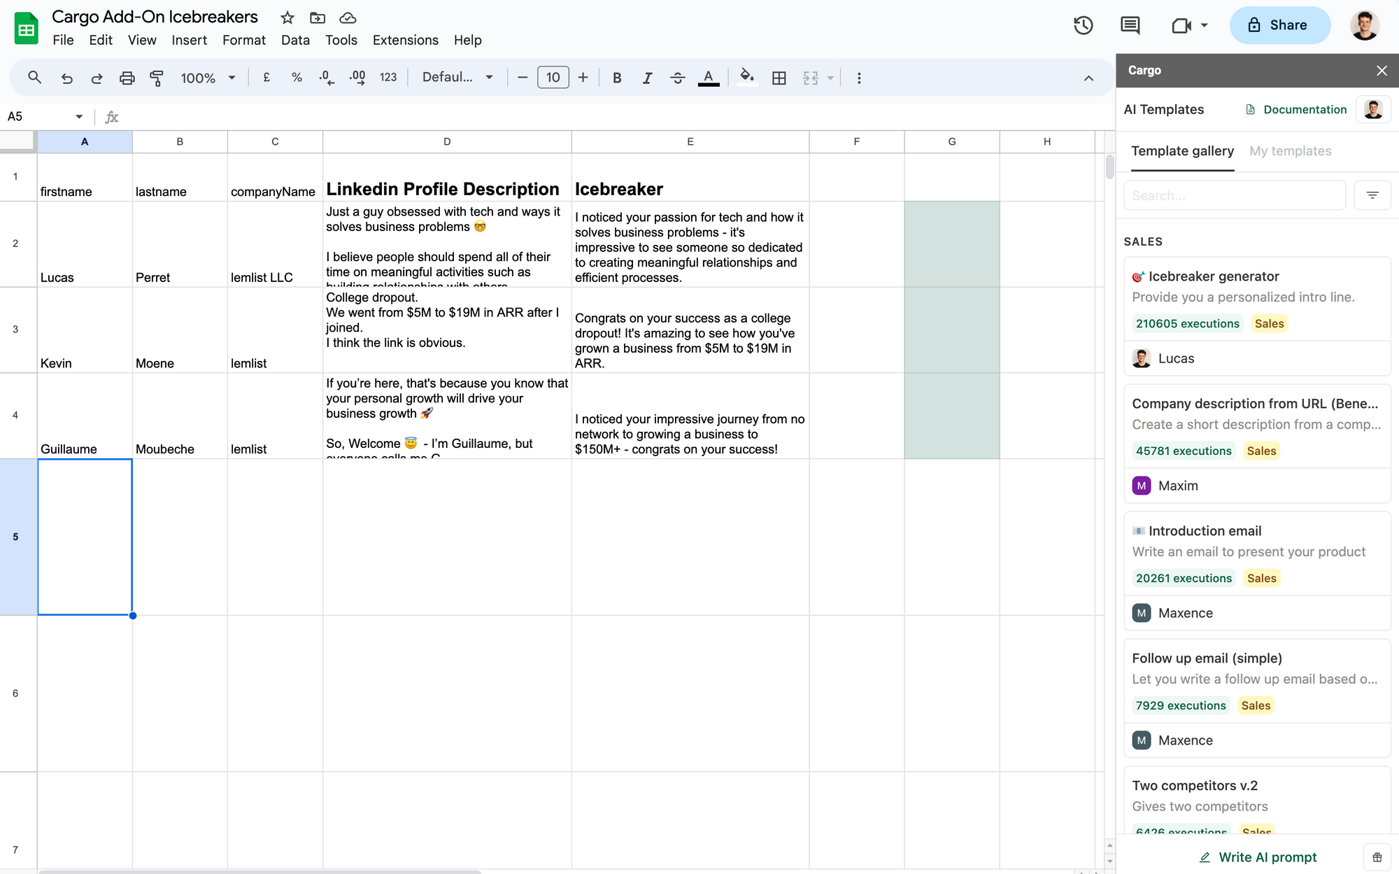Toggle bold text formatting
The width and height of the screenshot is (1399, 874).
pos(616,78)
